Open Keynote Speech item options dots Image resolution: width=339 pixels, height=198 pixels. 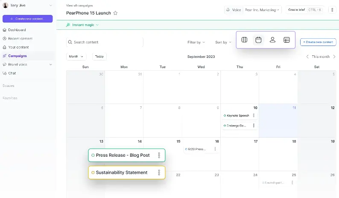pos(254,115)
